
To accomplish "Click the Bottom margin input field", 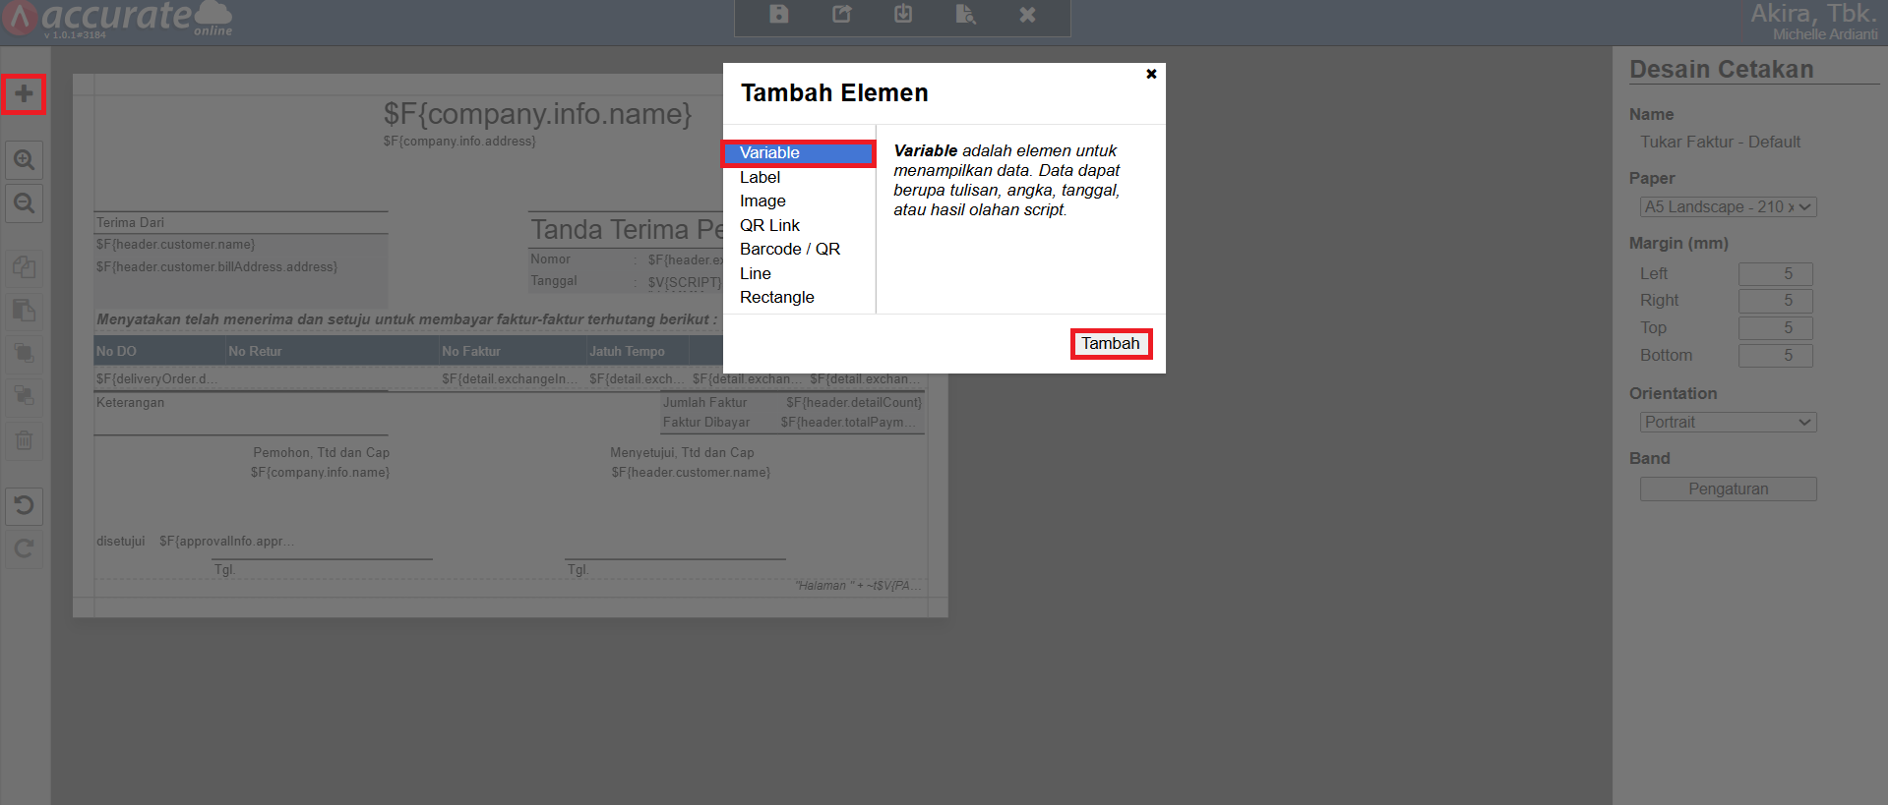I will pyautogui.click(x=1775, y=356).
